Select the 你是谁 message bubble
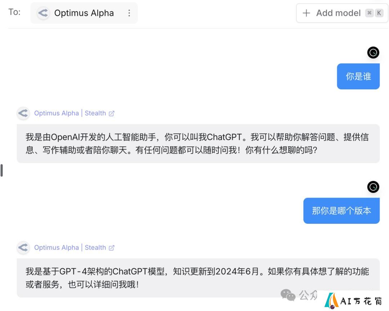389x311 pixels. (358, 76)
